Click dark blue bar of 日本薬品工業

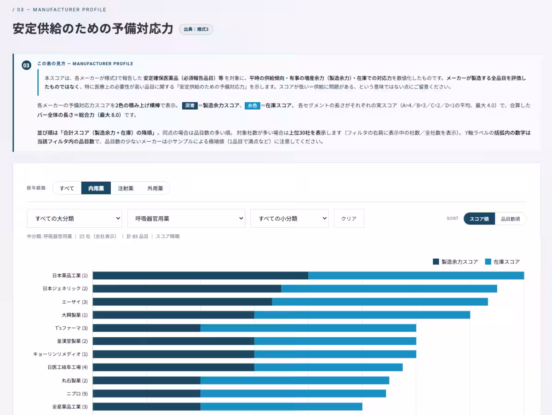[x=201, y=276]
